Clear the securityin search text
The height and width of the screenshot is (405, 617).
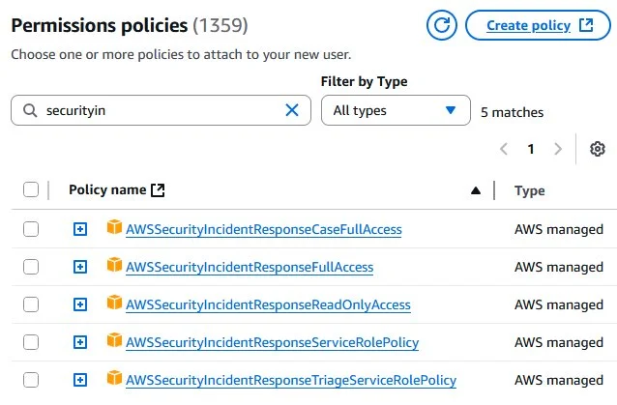[x=292, y=110]
